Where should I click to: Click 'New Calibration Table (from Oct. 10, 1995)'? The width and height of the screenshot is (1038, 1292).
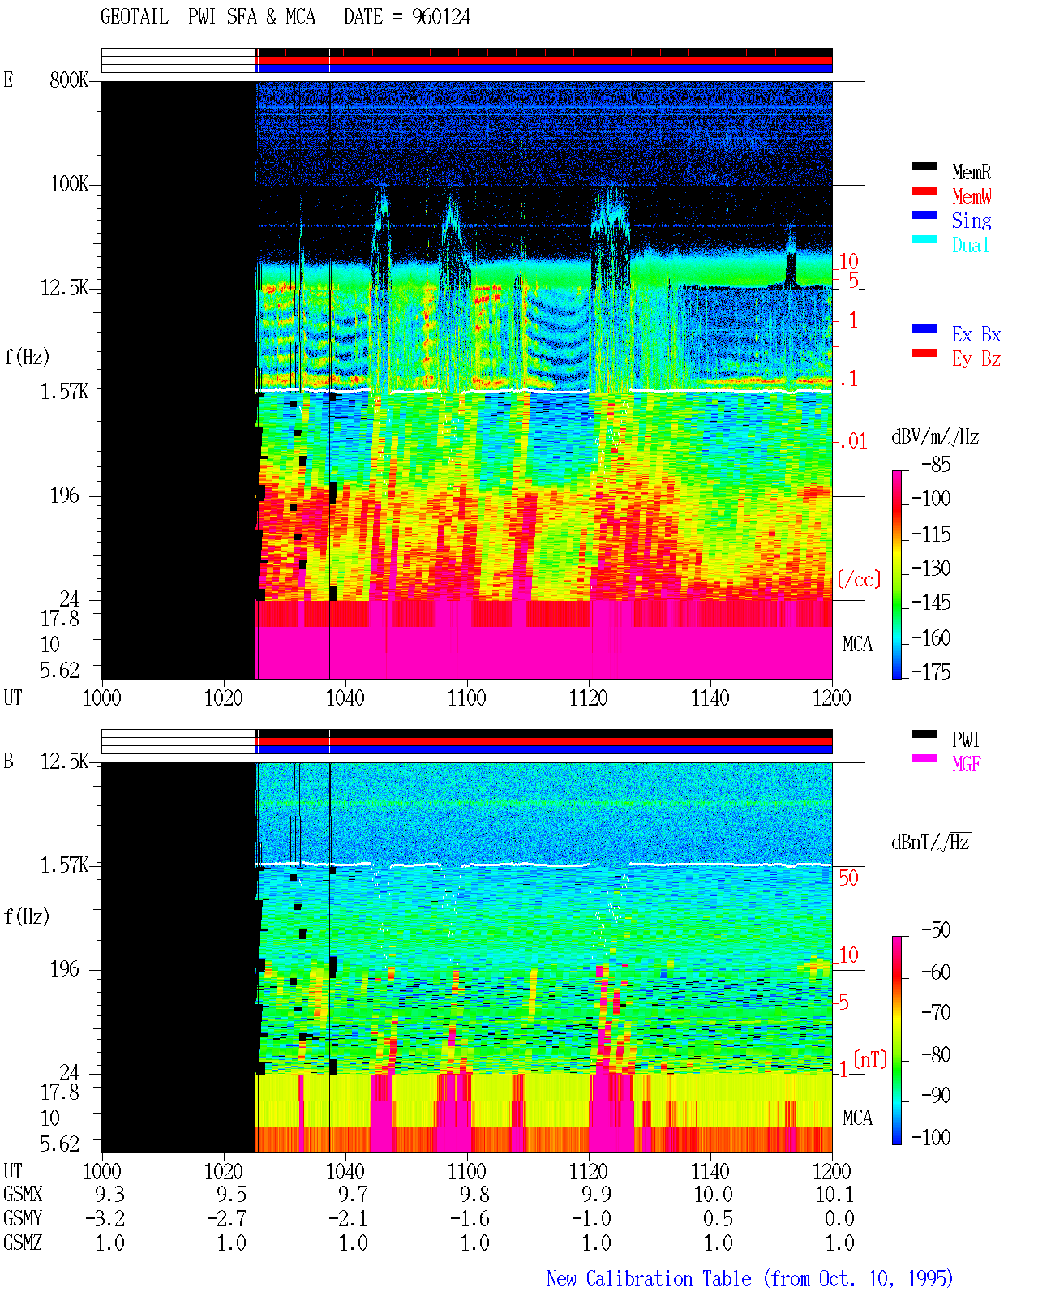[750, 1278]
